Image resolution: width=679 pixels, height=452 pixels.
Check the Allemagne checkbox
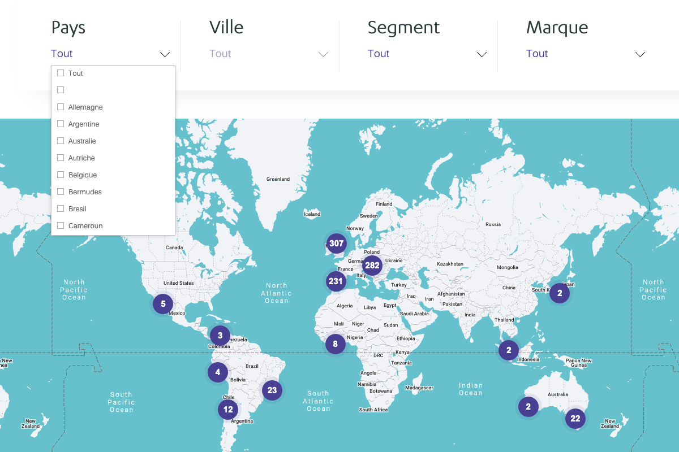(61, 107)
